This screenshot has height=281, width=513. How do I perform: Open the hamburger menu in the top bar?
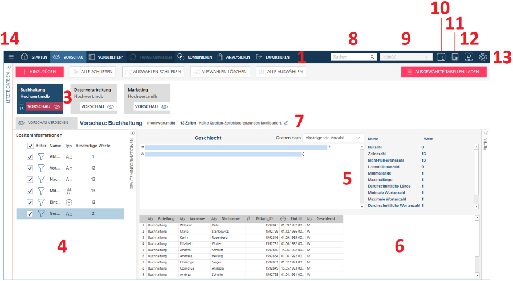11,57
